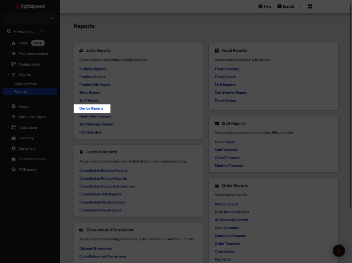Expand the Menu management arrow
Viewport: 352px width, 263px height.
[x=8, y=53]
